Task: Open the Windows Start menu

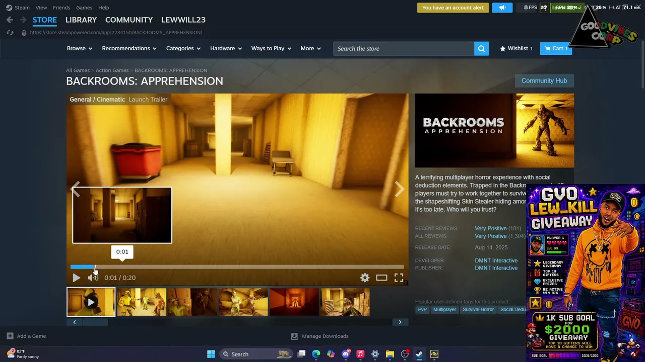Action: (x=211, y=354)
